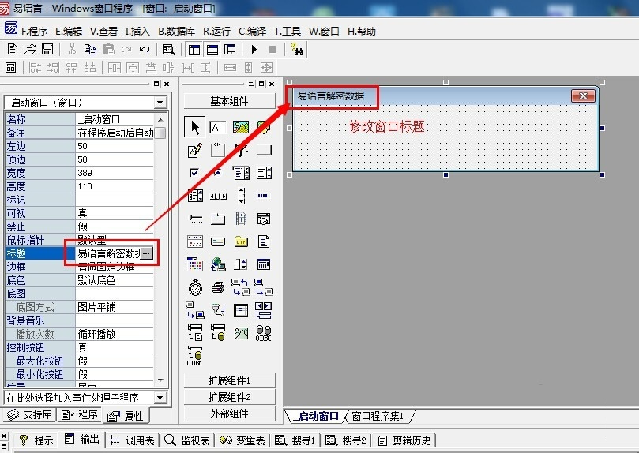Screen dimensions: 639x453
Task: Toggle the third panel layout toolbar button
Action: 231,50
